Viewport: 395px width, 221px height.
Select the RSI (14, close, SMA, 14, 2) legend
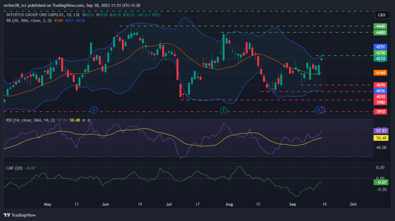click(x=30, y=120)
